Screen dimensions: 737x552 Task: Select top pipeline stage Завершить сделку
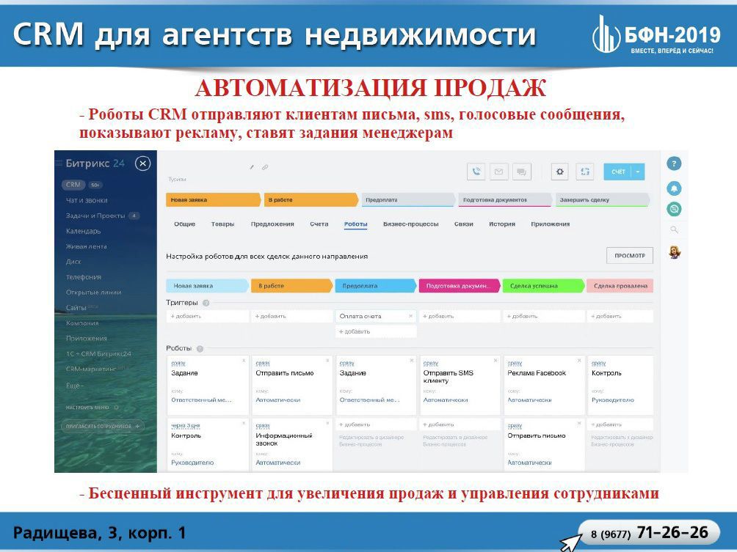tap(603, 199)
